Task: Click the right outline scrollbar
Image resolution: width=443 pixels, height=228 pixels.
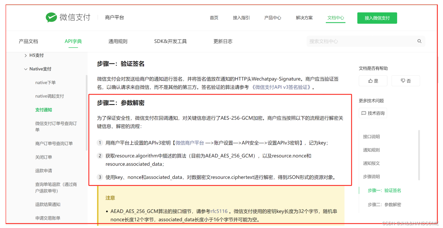Action: (419, 155)
